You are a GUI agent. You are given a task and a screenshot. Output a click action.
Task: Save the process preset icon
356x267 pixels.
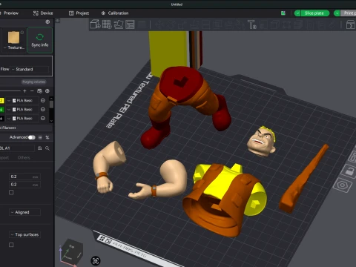click(40, 148)
